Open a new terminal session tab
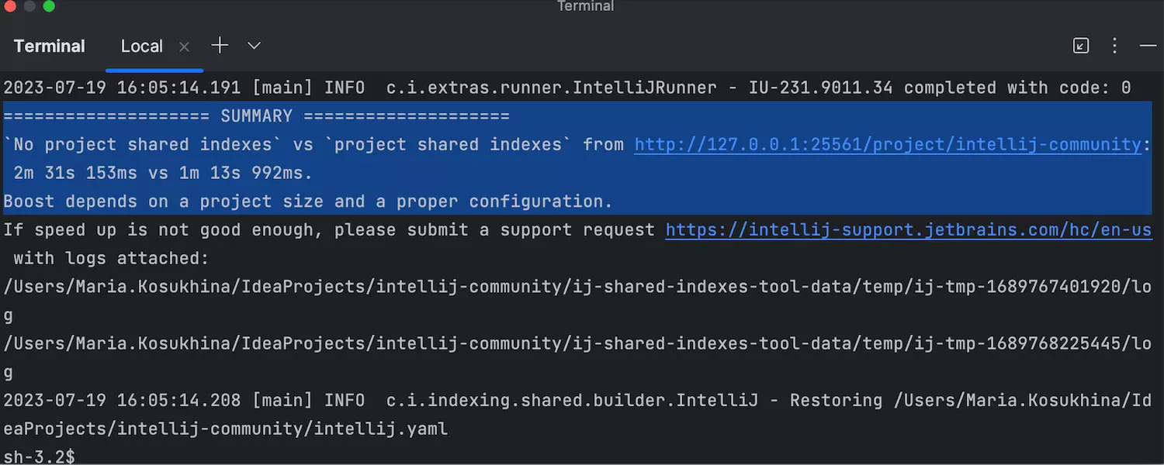1164x465 pixels. 220,46
